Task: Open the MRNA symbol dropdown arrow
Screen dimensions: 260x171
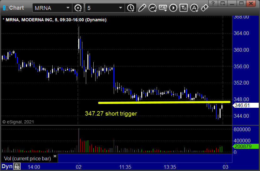Action: 68,8
